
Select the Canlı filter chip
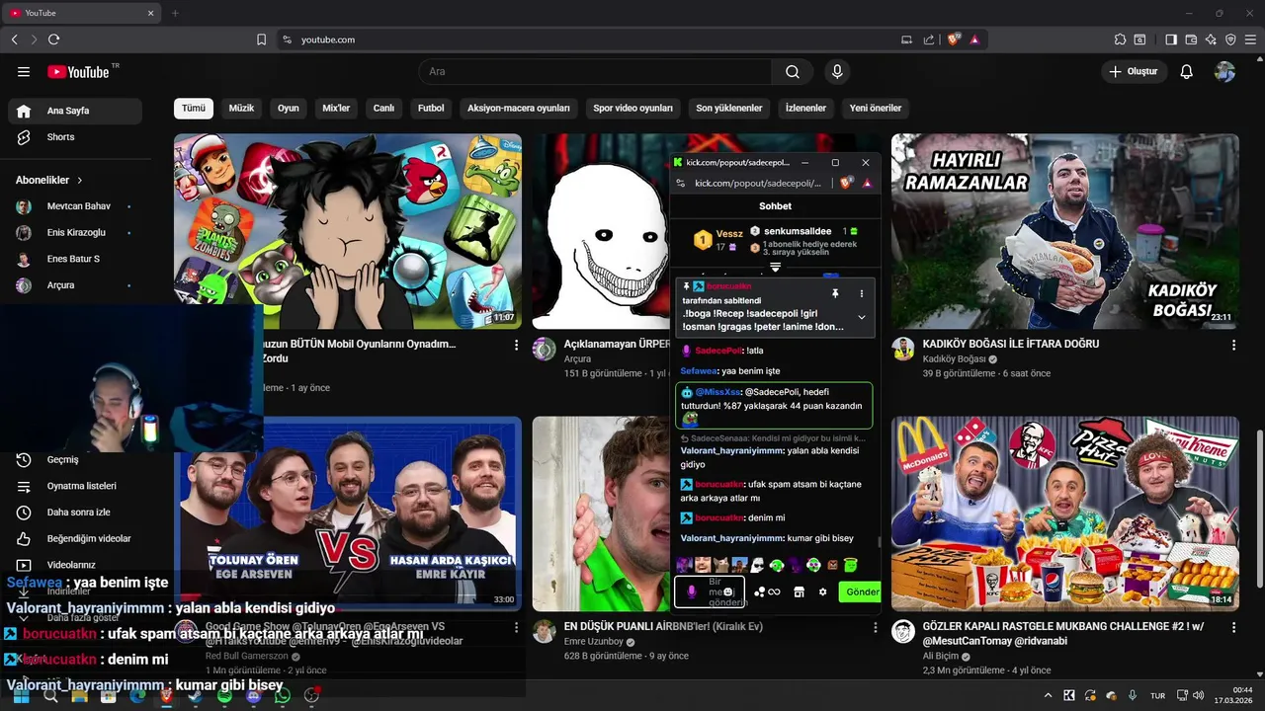click(x=383, y=108)
